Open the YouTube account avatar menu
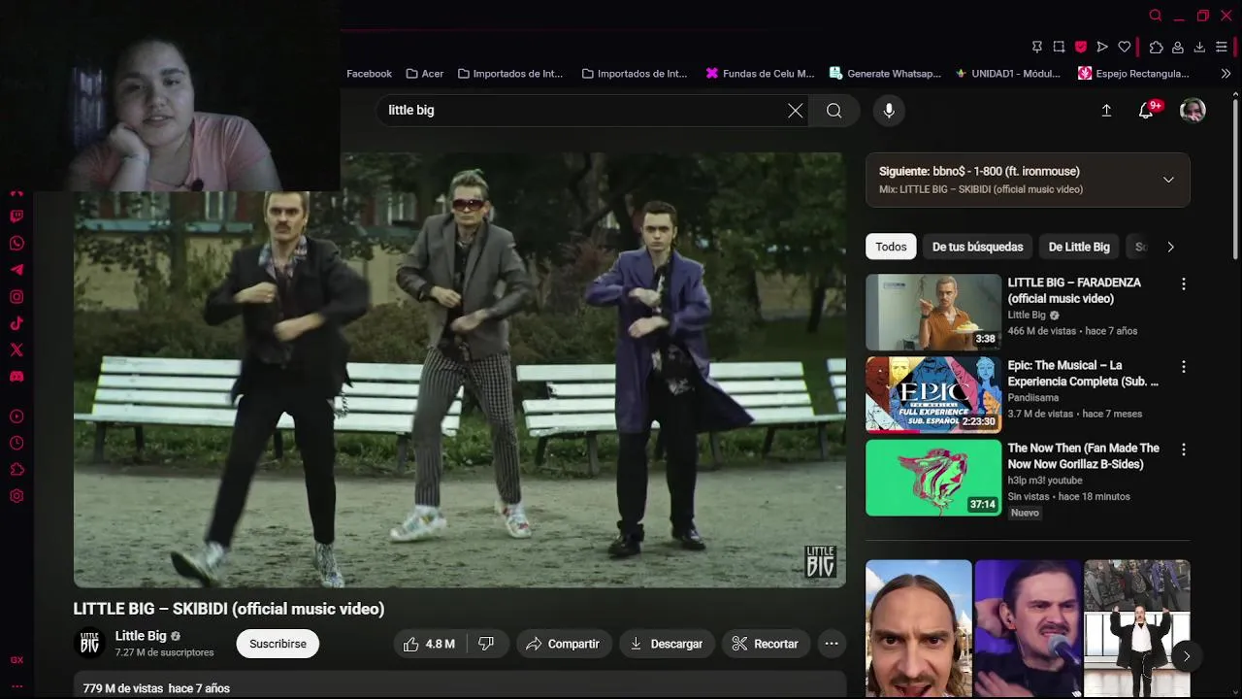Image resolution: width=1242 pixels, height=699 pixels. coord(1193,111)
